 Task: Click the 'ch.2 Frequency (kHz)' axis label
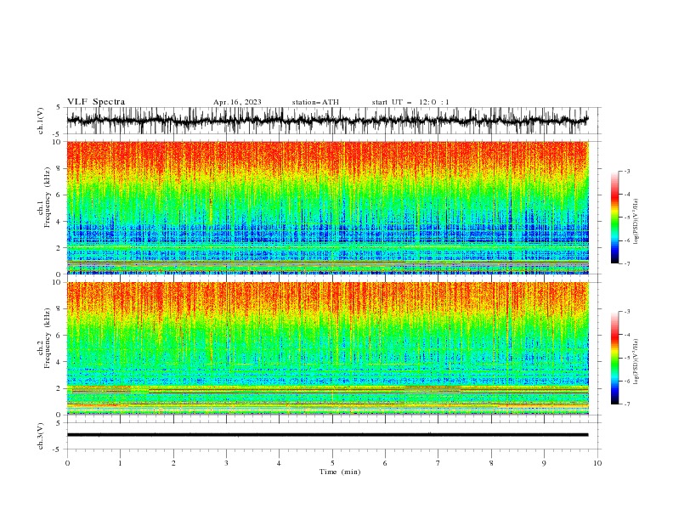(x=43, y=337)
